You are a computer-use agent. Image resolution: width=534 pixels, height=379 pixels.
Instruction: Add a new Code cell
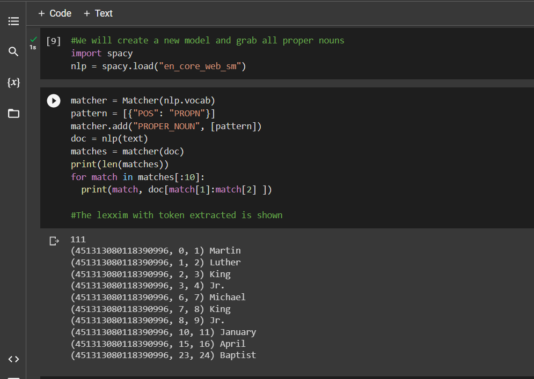pyautogui.click(x=55, y=13)
